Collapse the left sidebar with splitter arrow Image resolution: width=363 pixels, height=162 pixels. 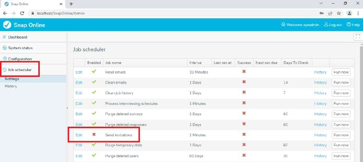67,108
